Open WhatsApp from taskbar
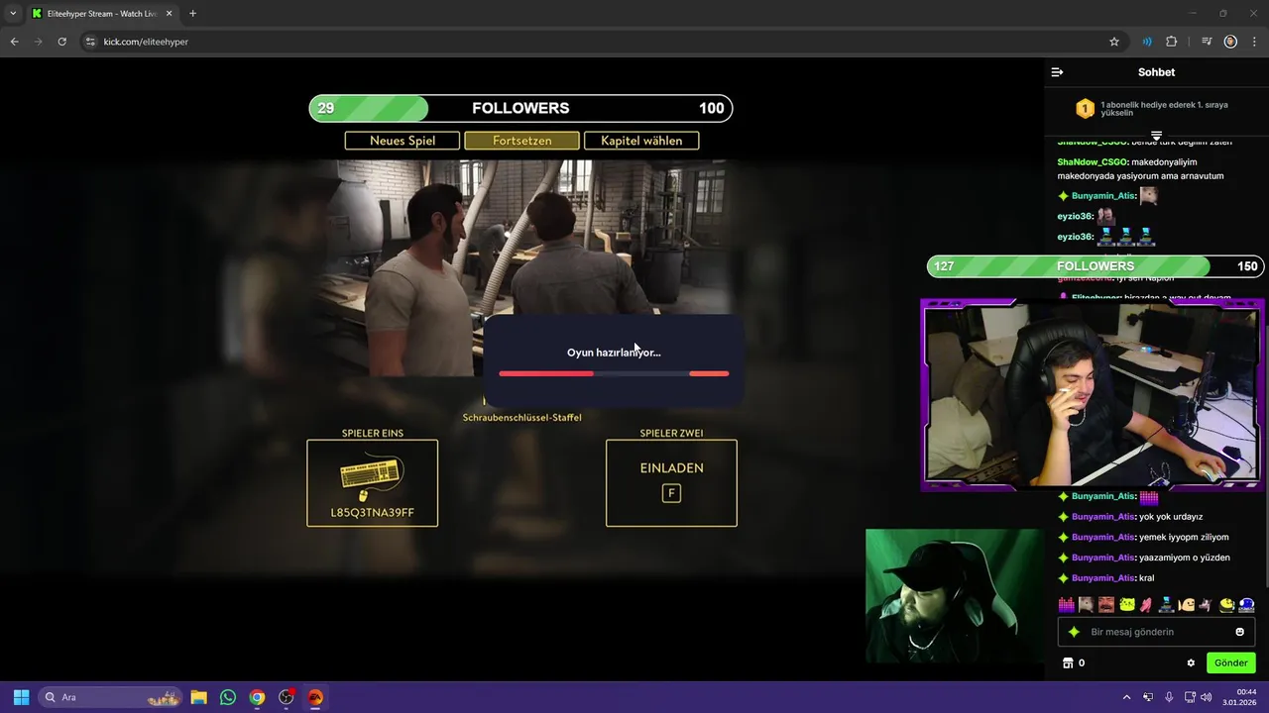The image size is (1269, 713). (228, 697)
